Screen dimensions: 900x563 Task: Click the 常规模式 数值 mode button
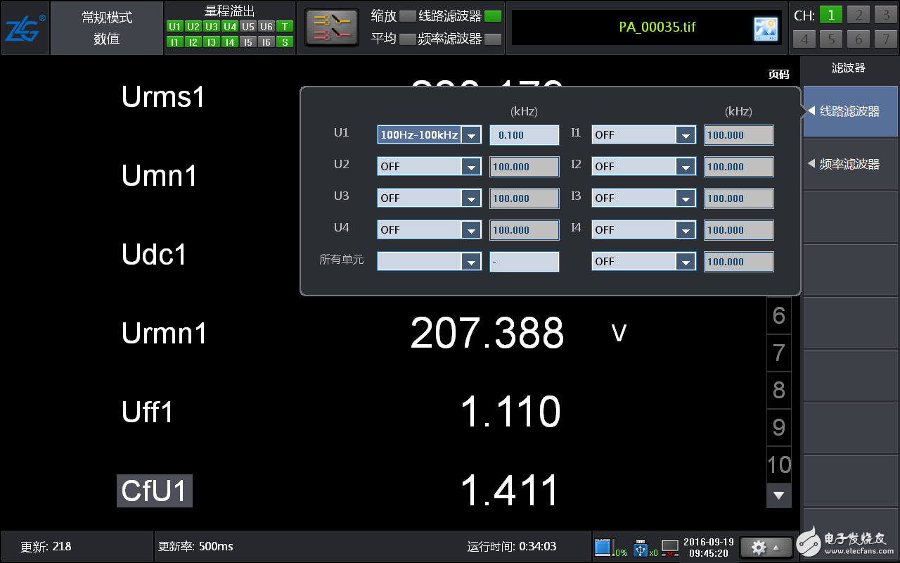107,28
